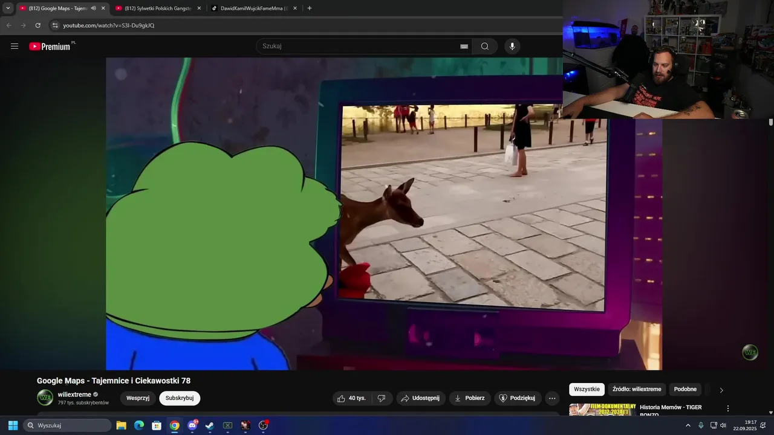The height and width of the screenshot is (435, 774).
Task: Dislike the video with thumbs down
Action: 381,398
